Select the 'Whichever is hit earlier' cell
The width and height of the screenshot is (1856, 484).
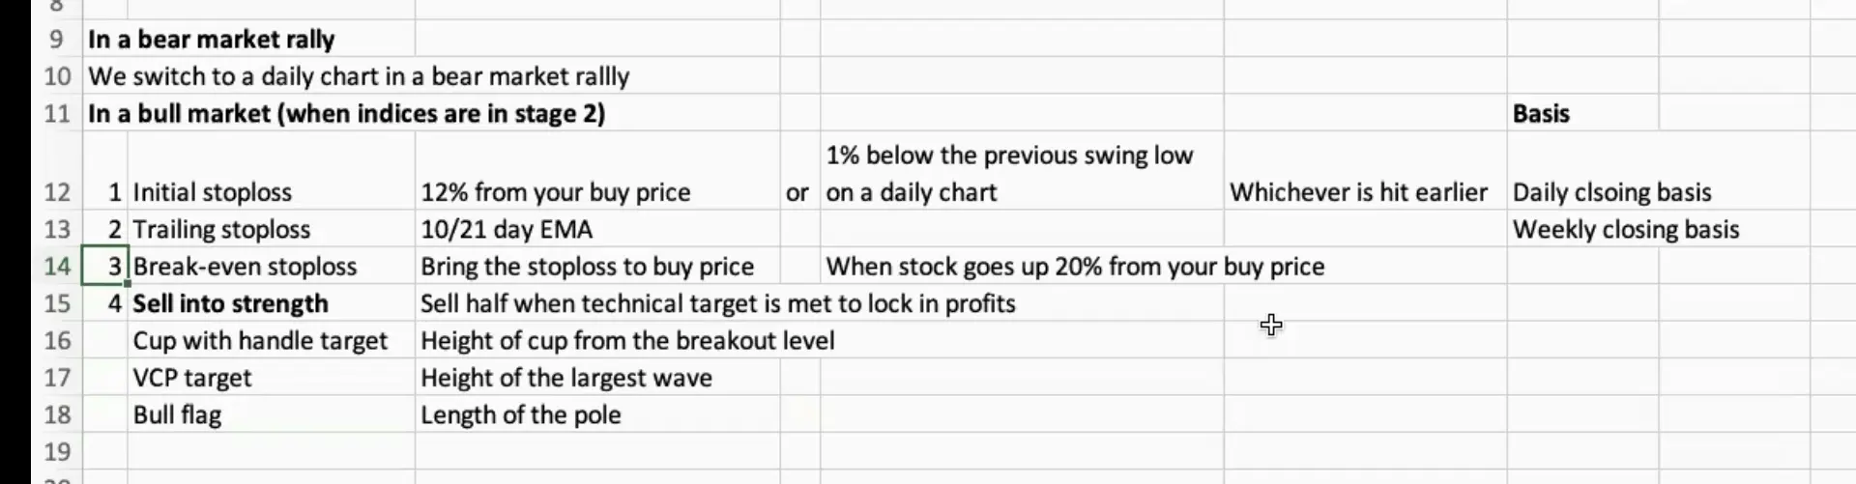coord(1364,192)
